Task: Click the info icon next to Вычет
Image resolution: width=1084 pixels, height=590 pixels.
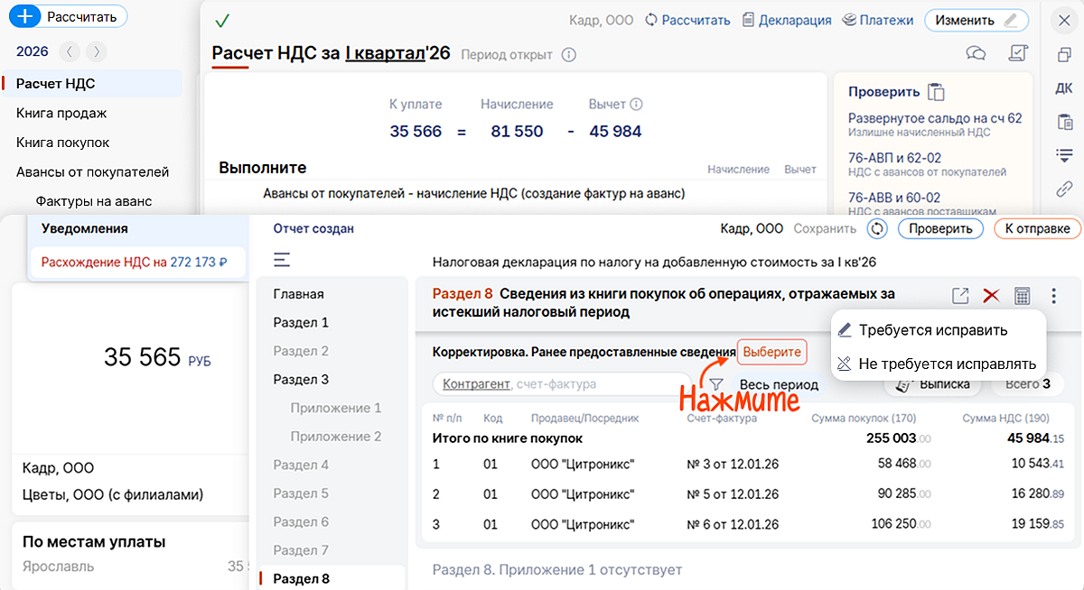Action: [x=636, y=105]
